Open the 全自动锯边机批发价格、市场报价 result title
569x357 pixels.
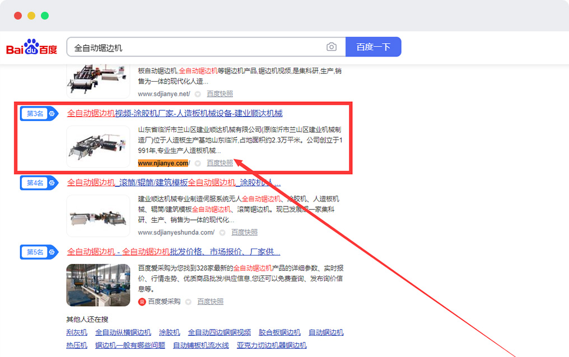174,252
